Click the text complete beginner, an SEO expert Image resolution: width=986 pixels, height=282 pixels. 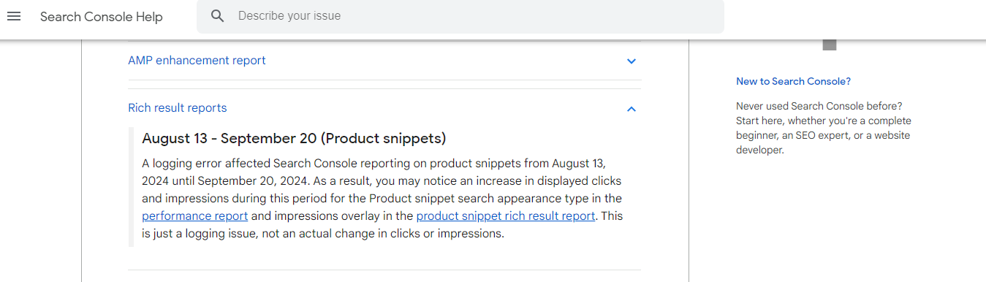click(x=824, y=128)
